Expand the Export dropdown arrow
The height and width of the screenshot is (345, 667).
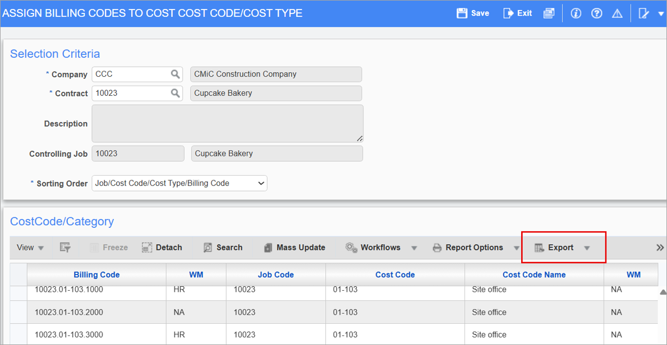pyautogui.click(x=587, y=248)
